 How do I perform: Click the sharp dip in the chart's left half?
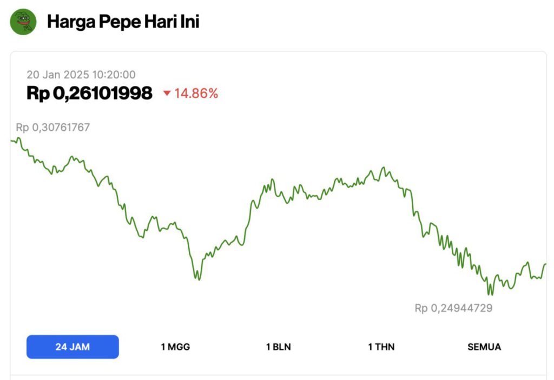[x=199, y=279]
